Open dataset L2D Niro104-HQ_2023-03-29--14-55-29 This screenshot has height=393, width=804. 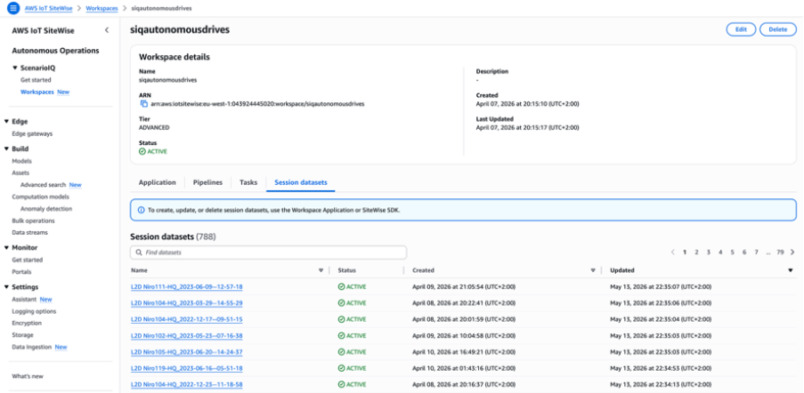click(187, 303)
